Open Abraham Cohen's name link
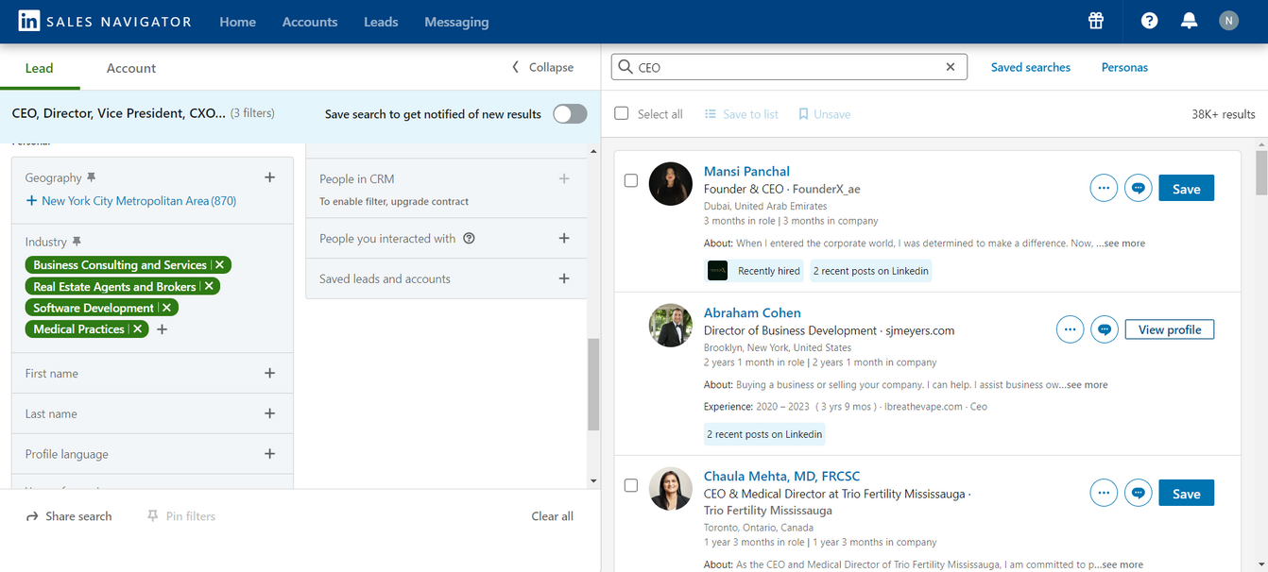The width and height of the screenshot is (1268, 572). 752,312
